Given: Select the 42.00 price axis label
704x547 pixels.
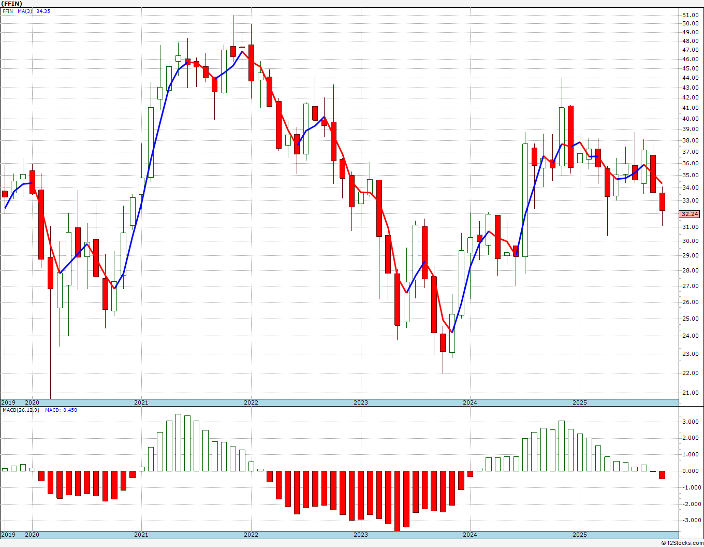Looking at the screenshot, I should click(x=690, y=97).
